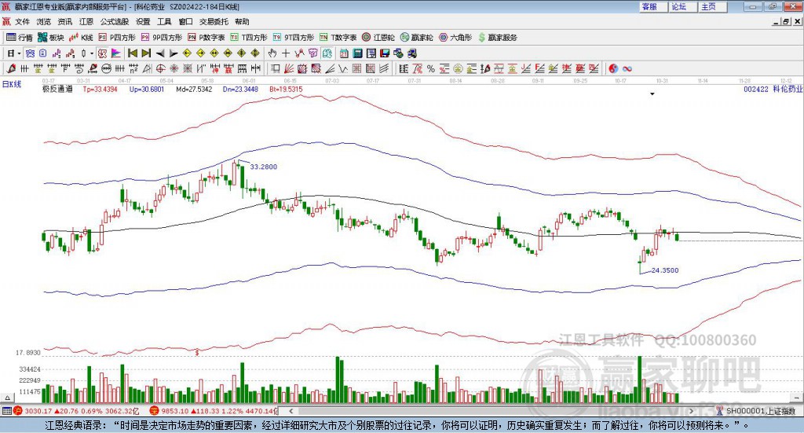This screenshot has height=433, width=804.
Task: Open the 行情 market quotes view
Action: click(x=19, y=38)
